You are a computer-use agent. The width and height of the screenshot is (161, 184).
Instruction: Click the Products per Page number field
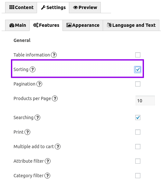click(x=145, y=101)
